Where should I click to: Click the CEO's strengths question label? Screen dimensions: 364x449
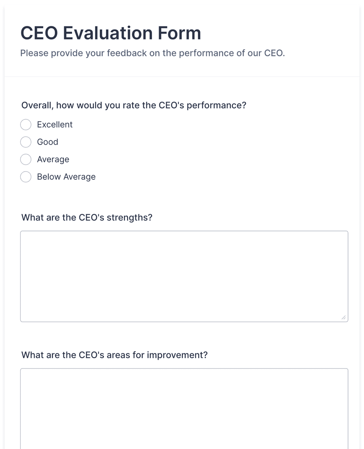click(87, 217)
